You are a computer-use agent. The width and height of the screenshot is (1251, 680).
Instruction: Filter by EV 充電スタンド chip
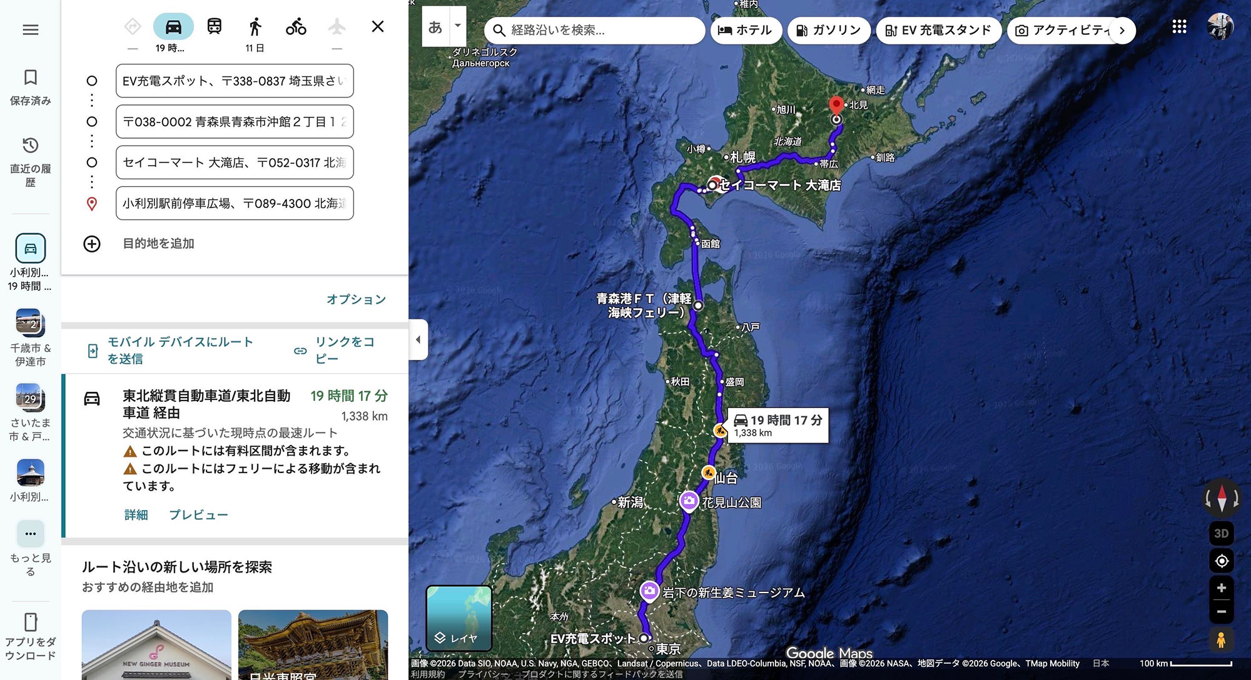click(938, 30)
